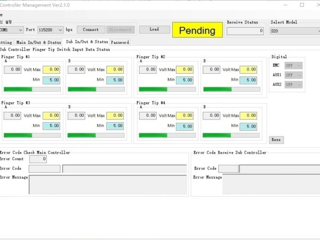Open the Password tab
This screenshot has height=240, width=320.
tap(120, 42)
